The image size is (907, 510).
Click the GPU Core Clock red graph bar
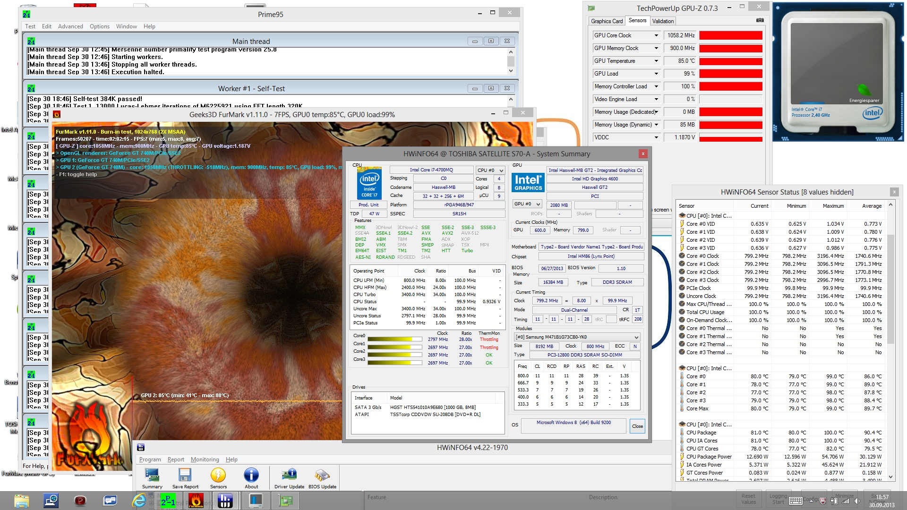coord(731,35)
